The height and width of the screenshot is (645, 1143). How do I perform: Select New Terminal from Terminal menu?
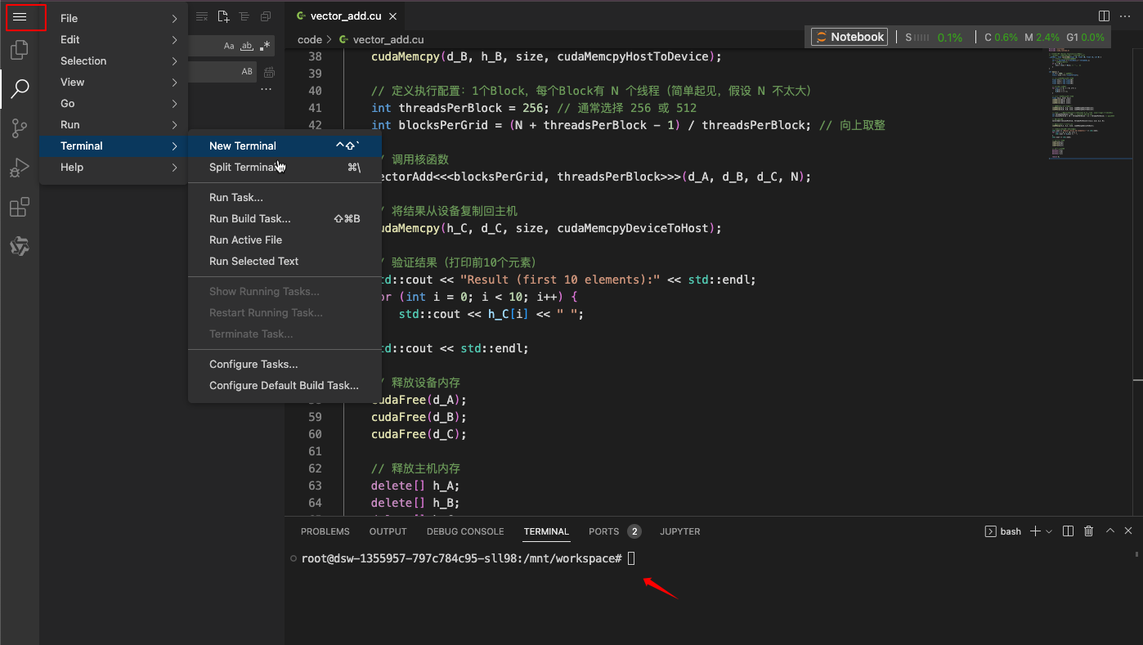click(x=285, y=146)
